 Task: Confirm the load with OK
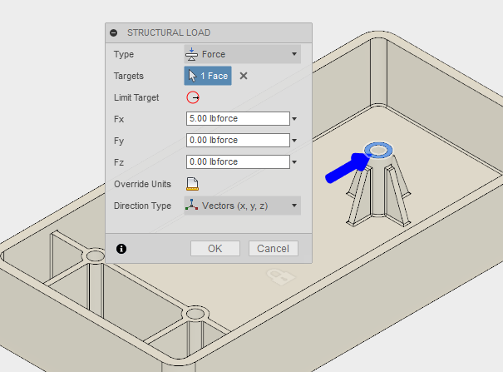click(x=215, y=249)
